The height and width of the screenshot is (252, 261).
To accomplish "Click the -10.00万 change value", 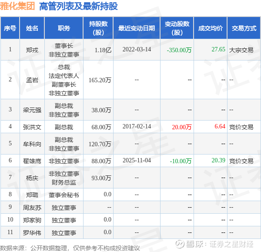I will (181, 161).
